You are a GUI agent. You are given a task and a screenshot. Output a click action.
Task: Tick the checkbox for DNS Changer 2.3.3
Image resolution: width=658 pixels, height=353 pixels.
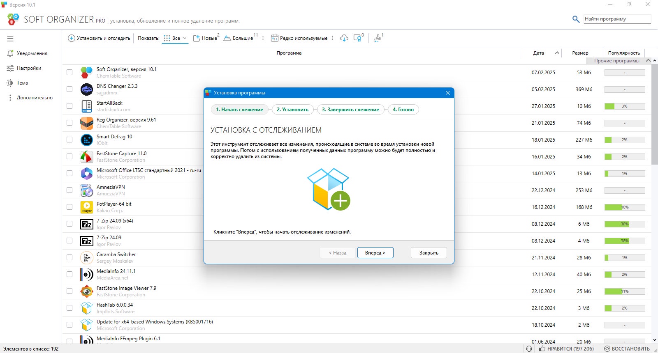(x=70, y=89)
